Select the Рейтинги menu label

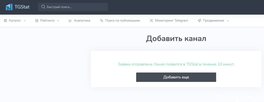tap(47, 21)
